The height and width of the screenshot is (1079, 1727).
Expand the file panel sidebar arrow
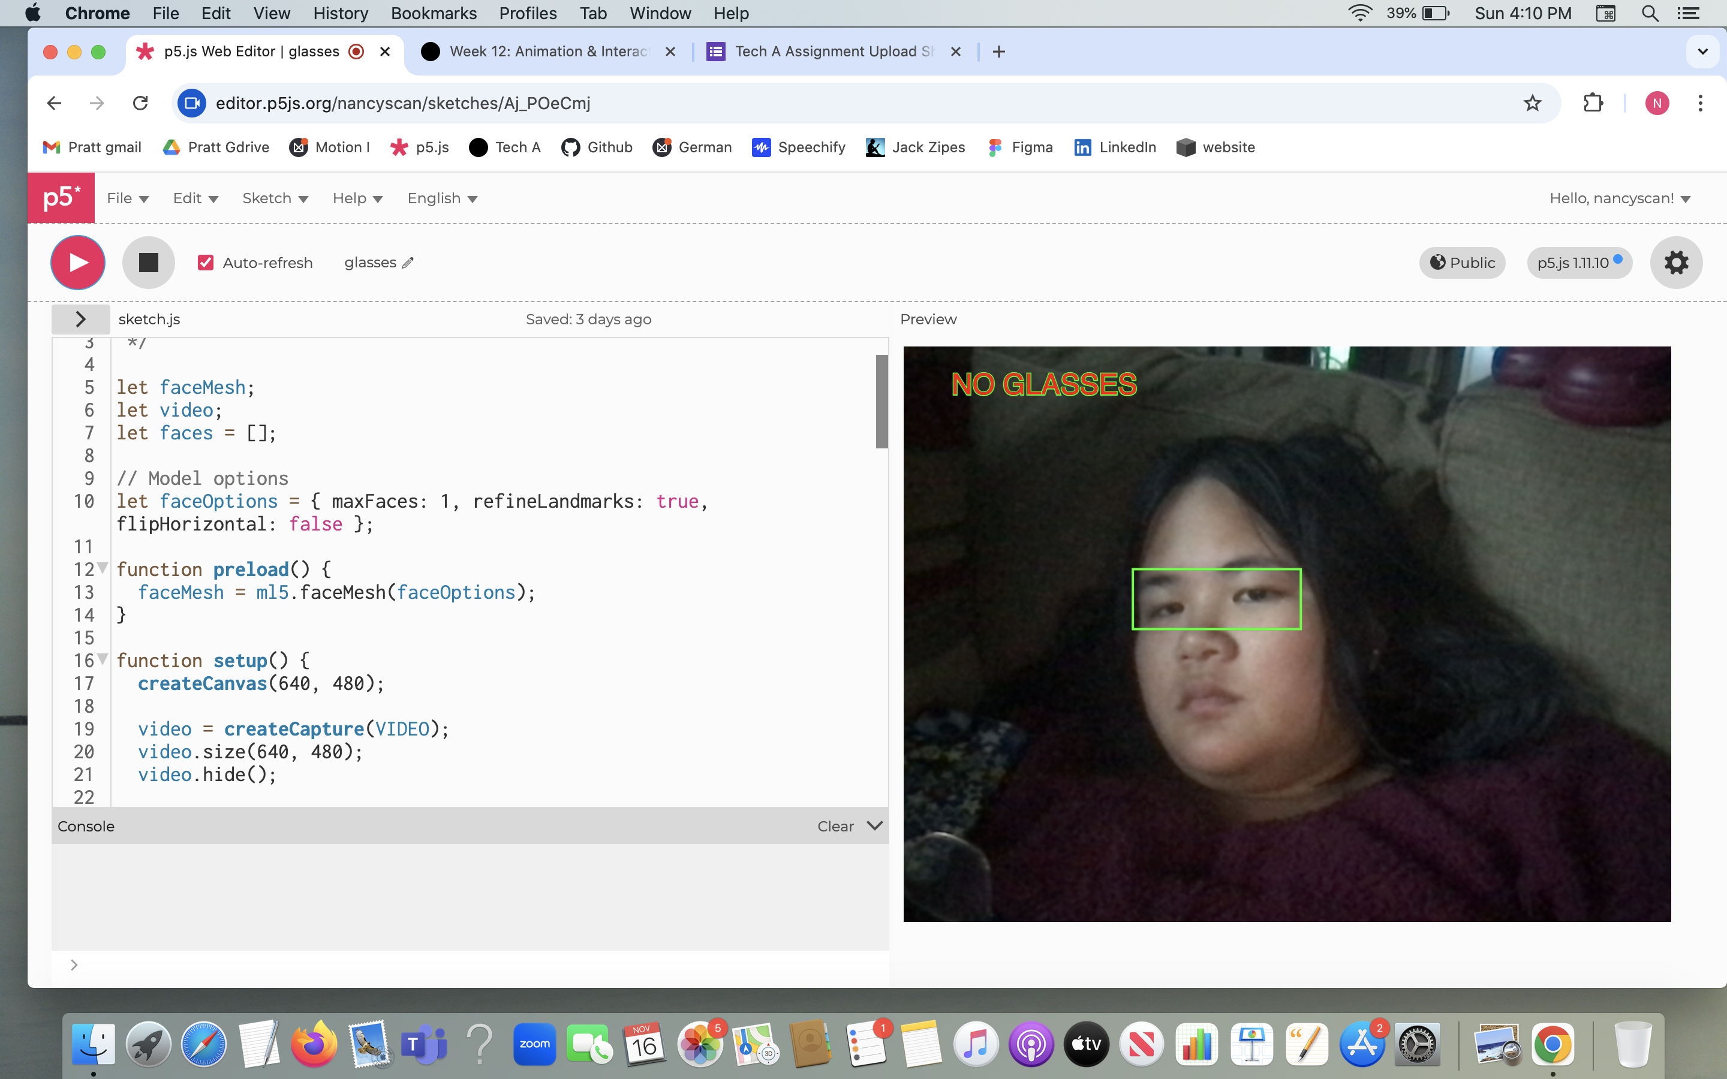point(80,319)
